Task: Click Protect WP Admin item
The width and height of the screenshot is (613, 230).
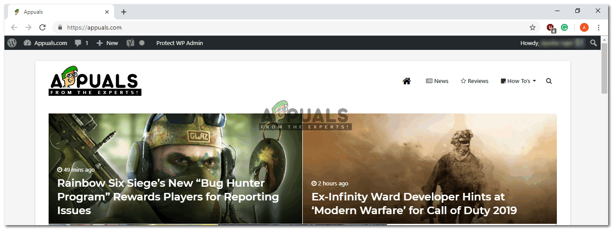Action: (x=179, y=43)
